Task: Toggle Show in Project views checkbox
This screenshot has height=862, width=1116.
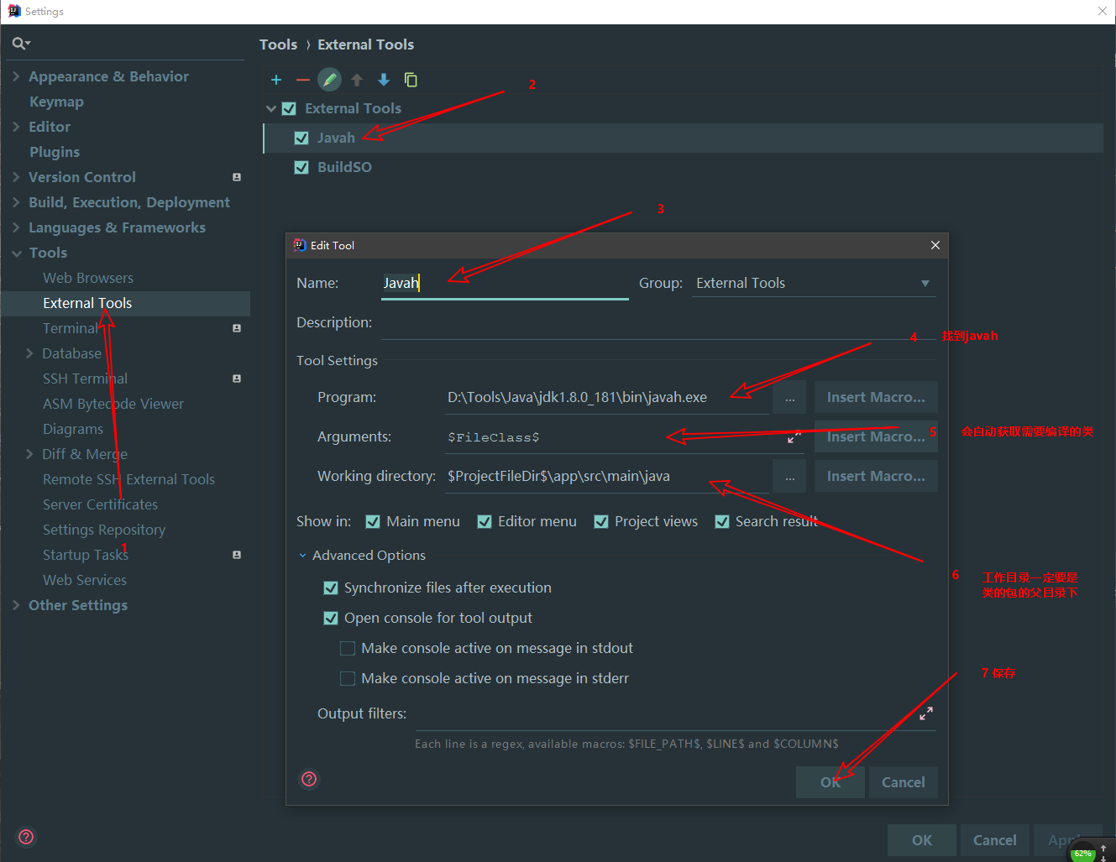Action: coord(601,522)
